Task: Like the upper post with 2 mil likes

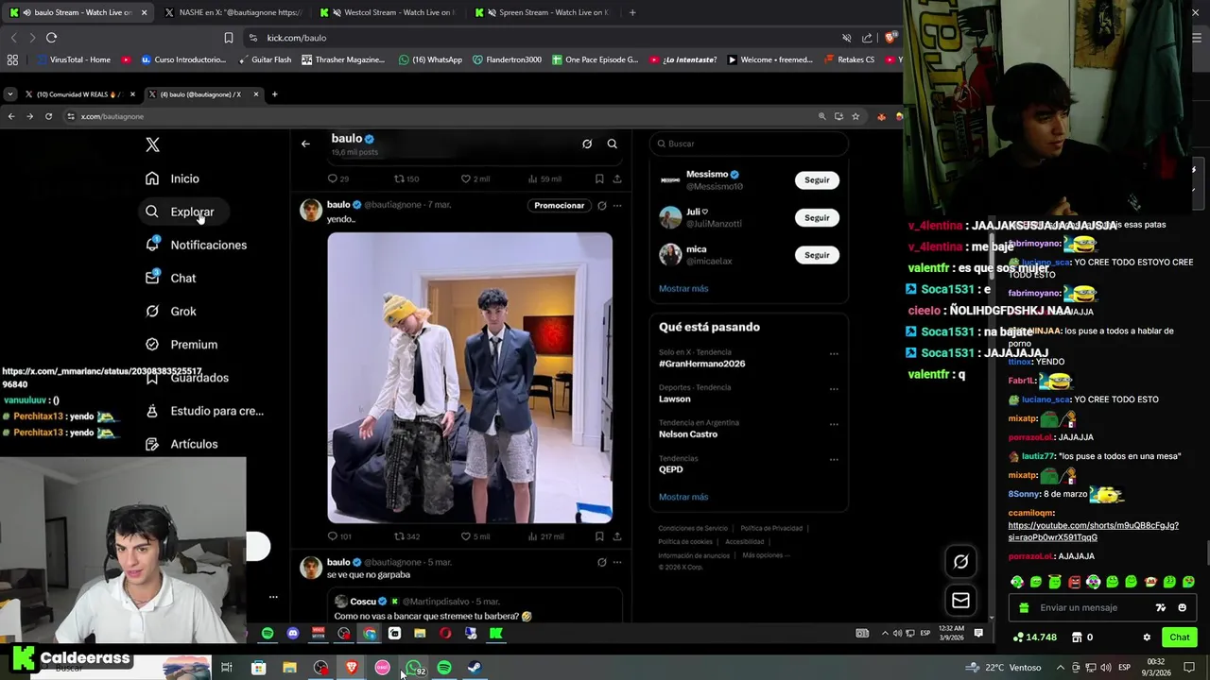Action: [475, 178]
